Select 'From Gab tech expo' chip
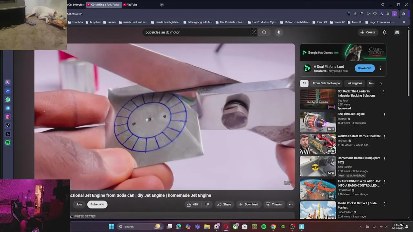This screenshot has width=413, height=232. (326, 83)
